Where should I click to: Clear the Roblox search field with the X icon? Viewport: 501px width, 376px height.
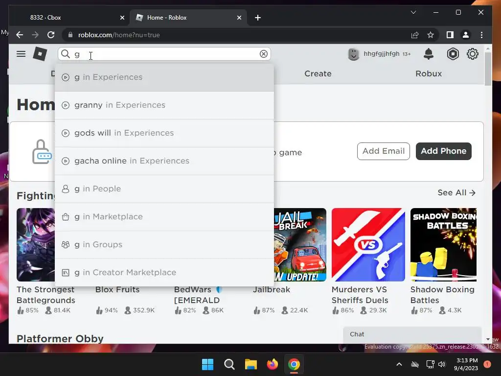click(x=264, y=54)
